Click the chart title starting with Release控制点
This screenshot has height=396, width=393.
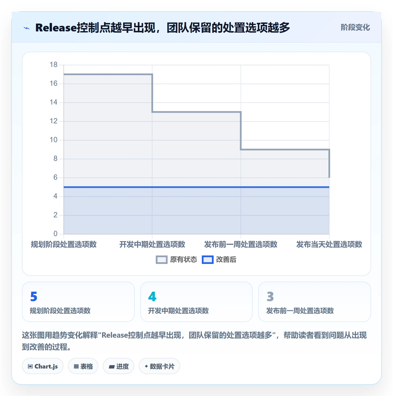coord(163,27)
